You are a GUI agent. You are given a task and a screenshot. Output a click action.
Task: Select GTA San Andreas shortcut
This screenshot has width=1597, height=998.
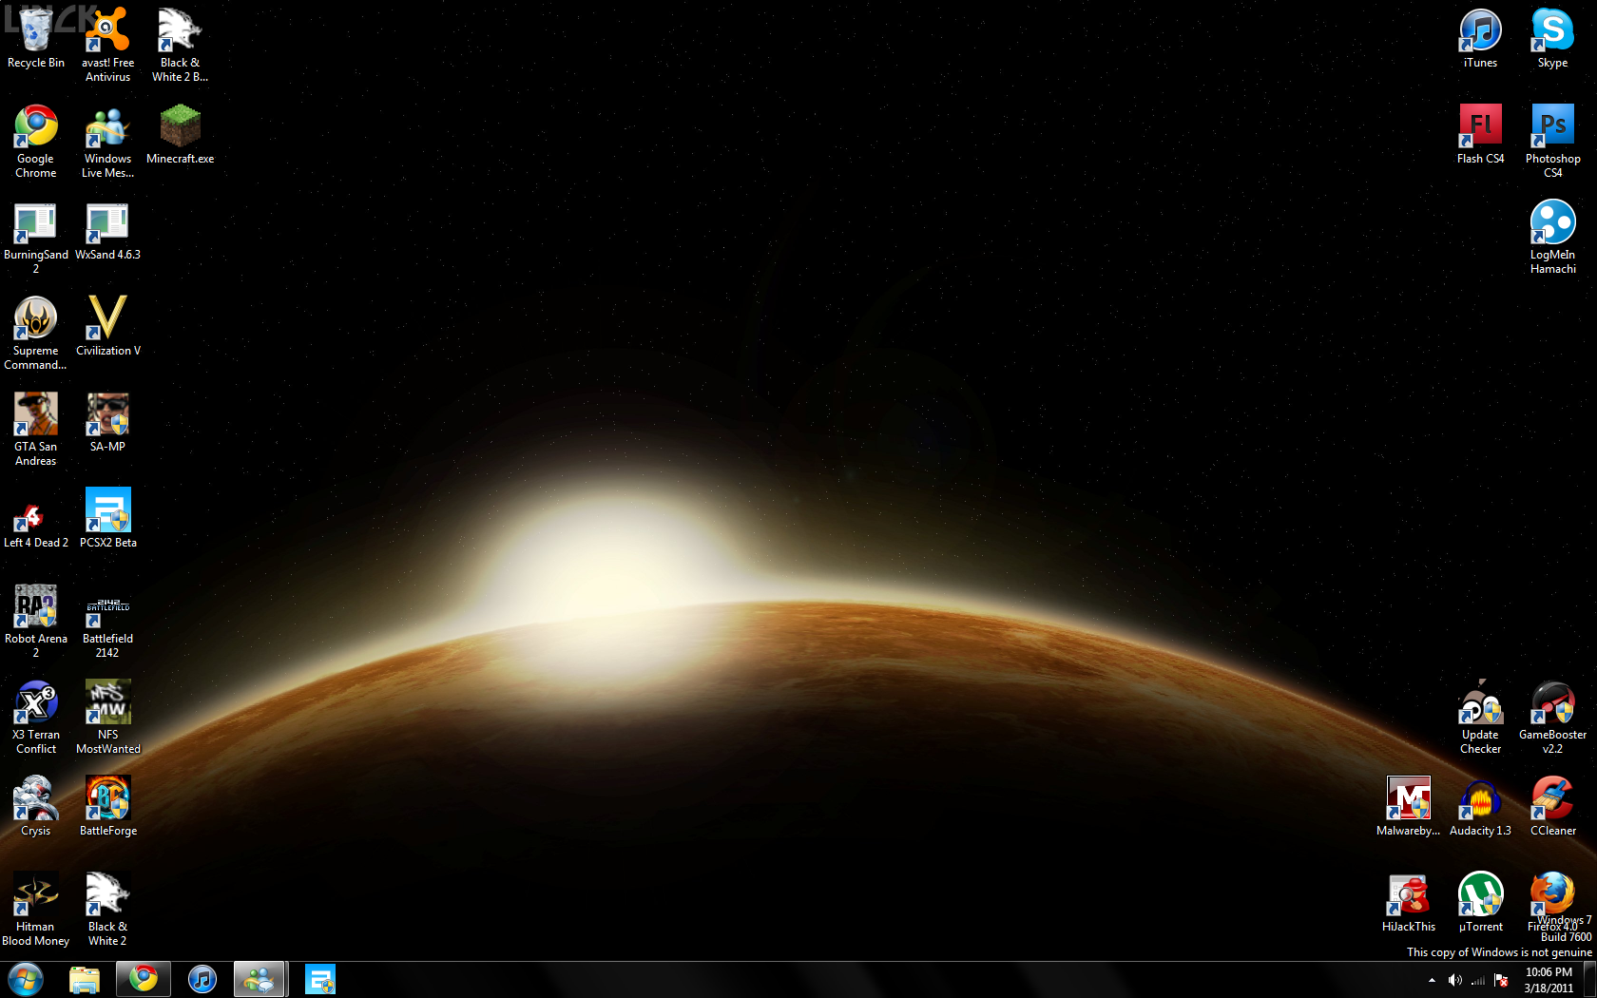click(x=36, y=429)
